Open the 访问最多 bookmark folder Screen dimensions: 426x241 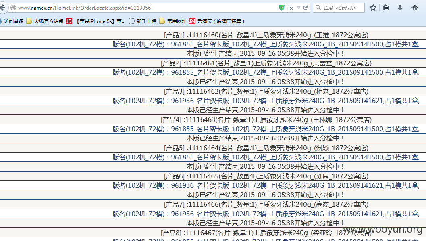point(12,21)
